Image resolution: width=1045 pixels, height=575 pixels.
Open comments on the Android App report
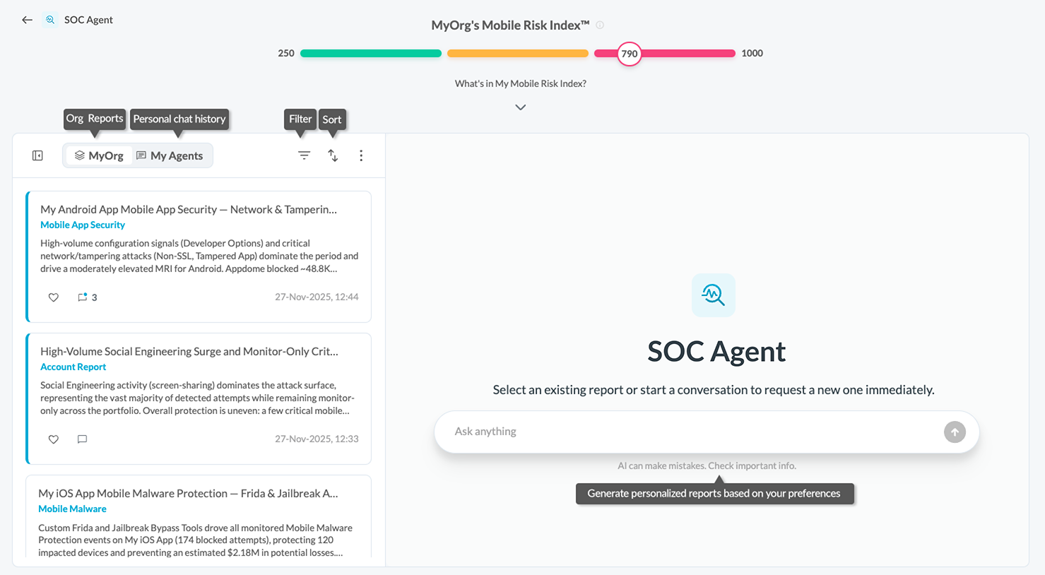point(83,297)
